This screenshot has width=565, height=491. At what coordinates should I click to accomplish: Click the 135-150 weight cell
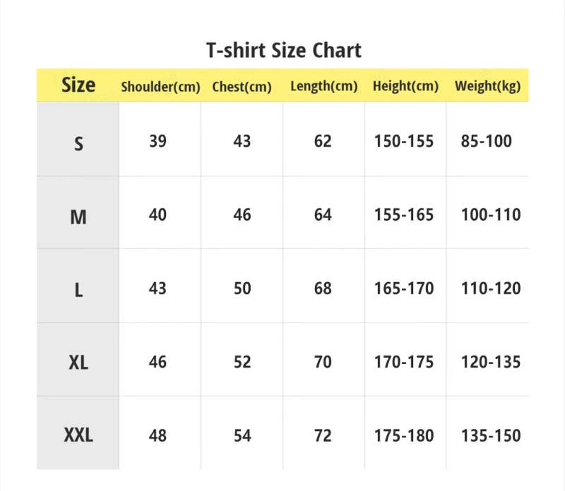pyautogui.click(x=490, y=435)
